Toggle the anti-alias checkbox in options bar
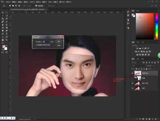Screen dimensions: 160x121 [x=36, y=6]
